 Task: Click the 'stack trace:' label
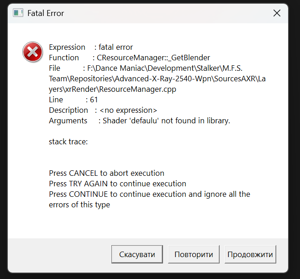pos(68,142)
